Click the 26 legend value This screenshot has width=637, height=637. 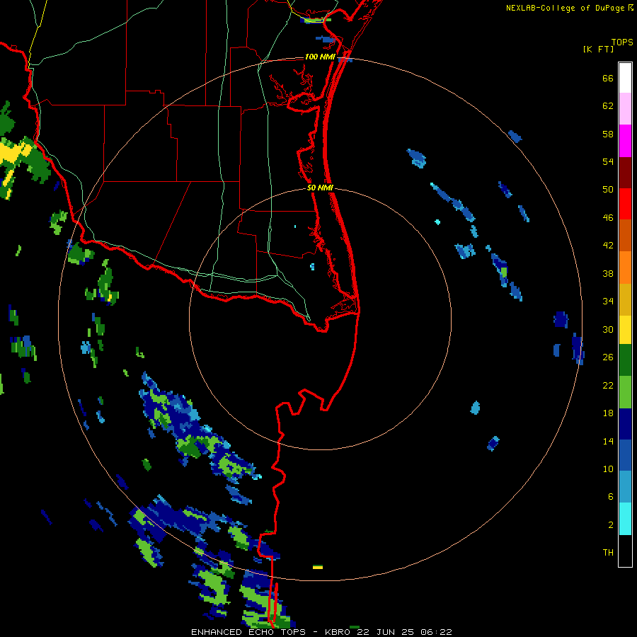(608, 357)
